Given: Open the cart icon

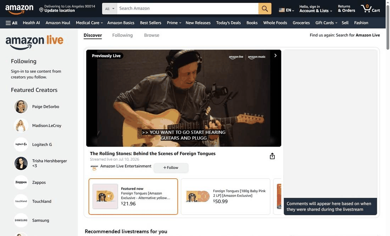Looking at the screenshot, I should pyautogui.click(x=370, y=9).
